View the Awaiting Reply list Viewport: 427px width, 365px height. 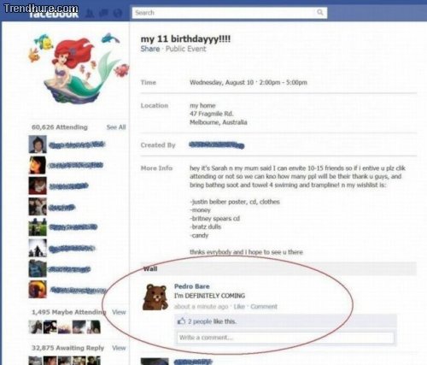119,348
